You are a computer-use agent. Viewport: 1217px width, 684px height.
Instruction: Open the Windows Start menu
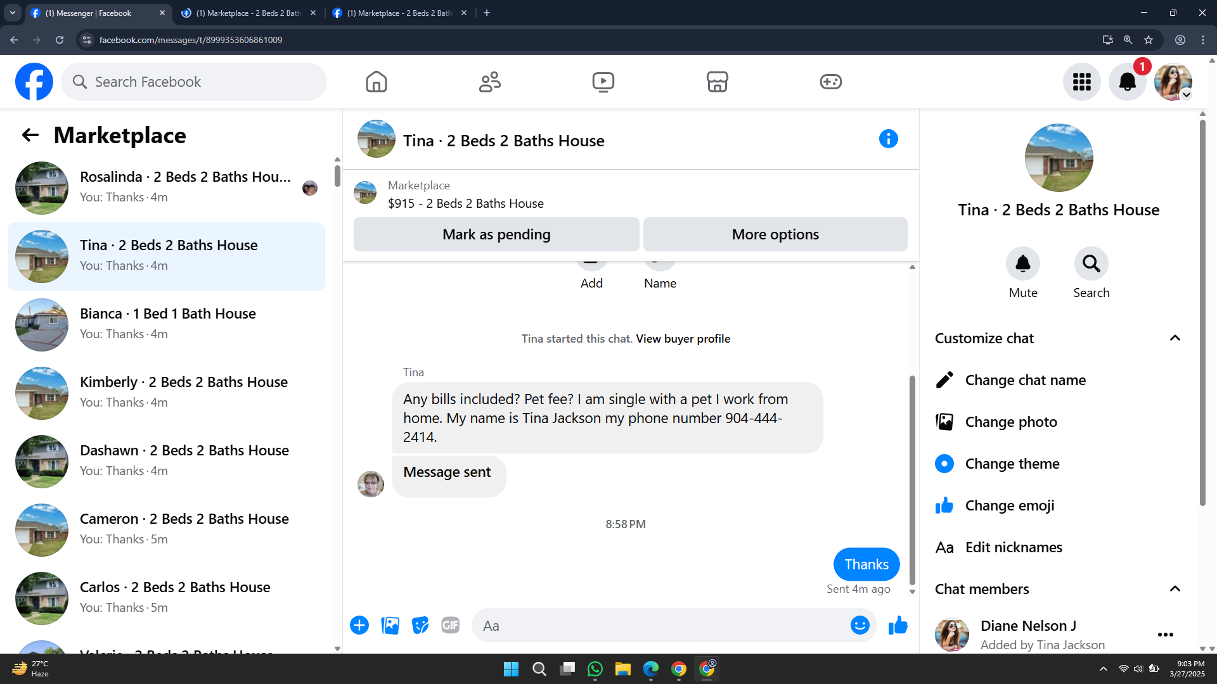click(511, 669)
